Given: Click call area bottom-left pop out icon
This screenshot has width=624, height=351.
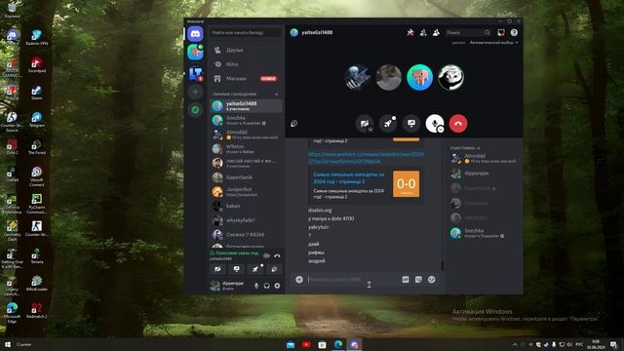Looking at the screenshot, I should 294,124.
